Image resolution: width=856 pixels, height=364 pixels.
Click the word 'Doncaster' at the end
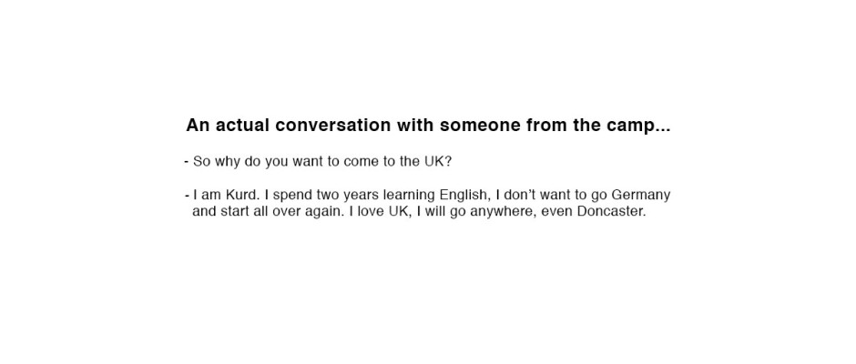[611, 211]
